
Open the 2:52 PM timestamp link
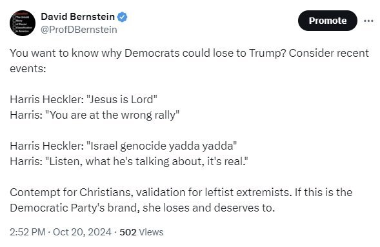tap(28, 232)
